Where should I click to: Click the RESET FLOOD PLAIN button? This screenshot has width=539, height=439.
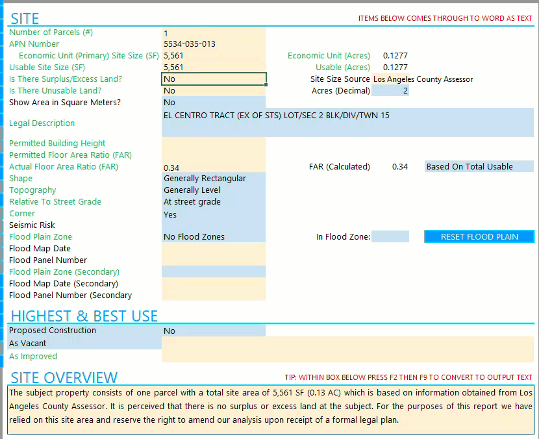[479, 236]
